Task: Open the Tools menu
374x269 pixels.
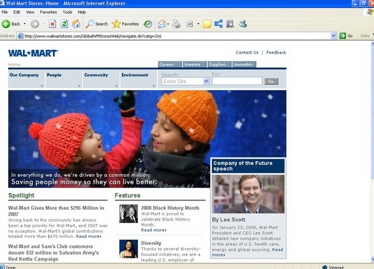Action: coord(67,12)
